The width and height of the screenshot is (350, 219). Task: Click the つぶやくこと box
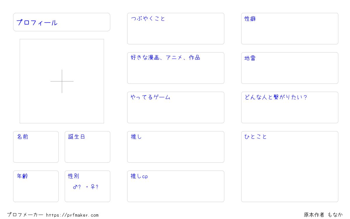point(176,29)
